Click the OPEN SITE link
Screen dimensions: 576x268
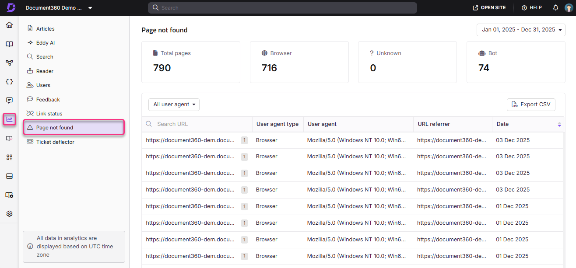coord(489,8)
